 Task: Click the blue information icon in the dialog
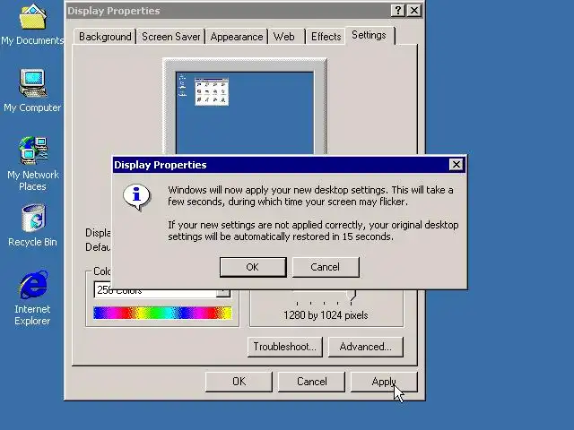click(136, 197)
